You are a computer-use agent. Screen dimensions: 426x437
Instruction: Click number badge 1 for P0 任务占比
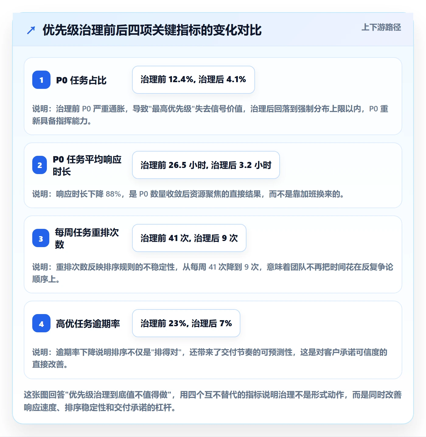41,80
